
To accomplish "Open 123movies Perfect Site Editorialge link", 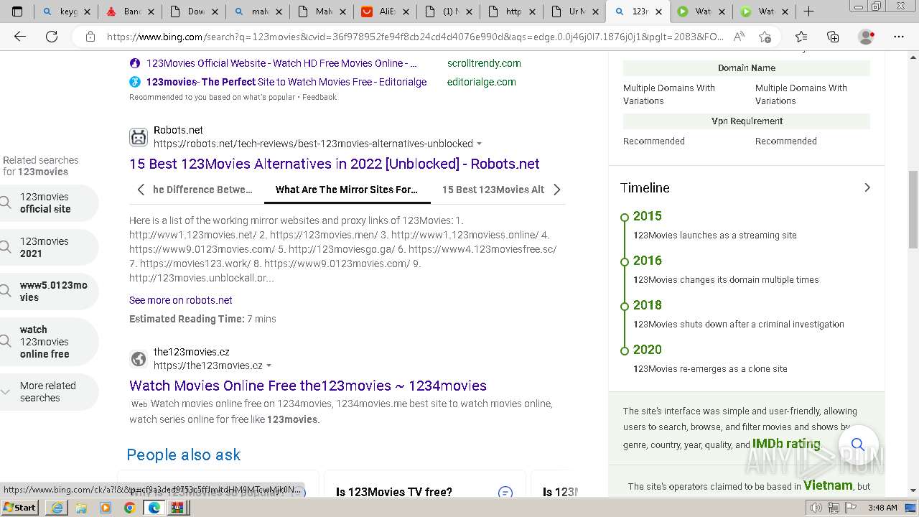I will point(286,82).
